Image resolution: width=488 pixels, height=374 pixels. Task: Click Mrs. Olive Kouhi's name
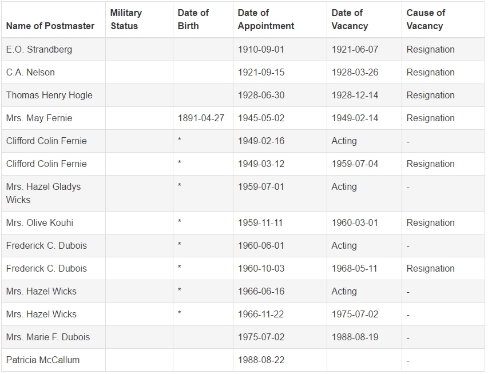(39, 223)
